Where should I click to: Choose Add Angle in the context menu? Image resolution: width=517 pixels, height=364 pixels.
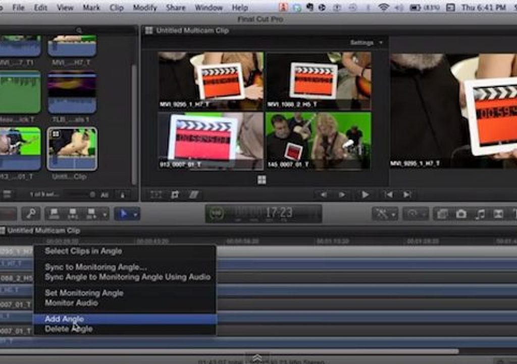(125, 318)
